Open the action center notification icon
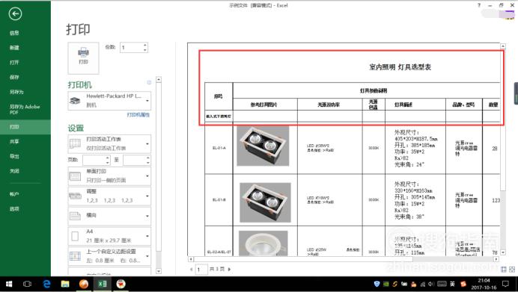Image resolution: width=518 pixels, height=292 pixels. [x=505, y=284]
